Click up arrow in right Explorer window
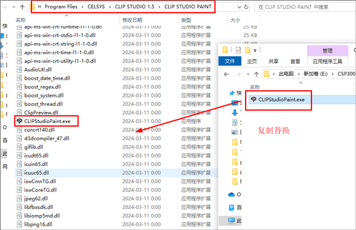356x230 pixels. (x=256, y=74)
